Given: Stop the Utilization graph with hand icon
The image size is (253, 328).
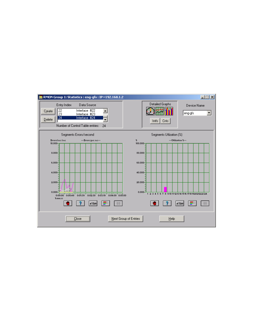Looking at the screenshot, I should (155, 203).
